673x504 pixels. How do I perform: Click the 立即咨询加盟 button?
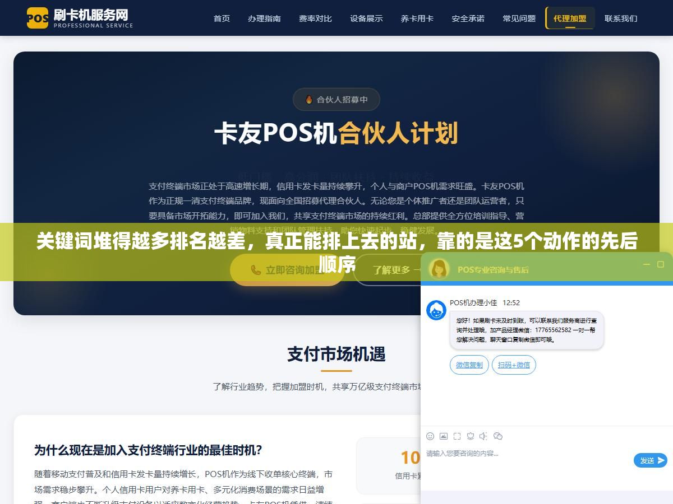[287, 270]
